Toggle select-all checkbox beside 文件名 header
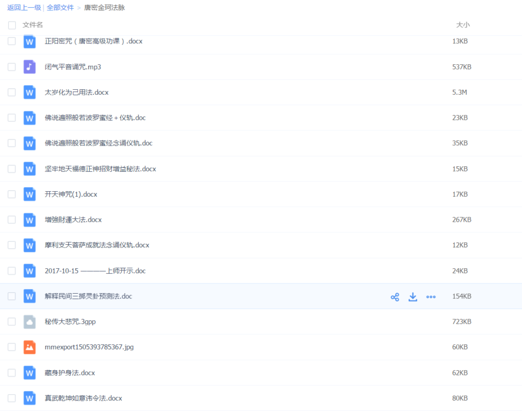The height and width of the screenshot is (411, 522). (x=12, y=25)
